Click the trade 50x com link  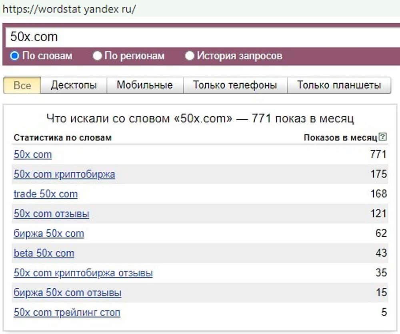coord(46,194)
